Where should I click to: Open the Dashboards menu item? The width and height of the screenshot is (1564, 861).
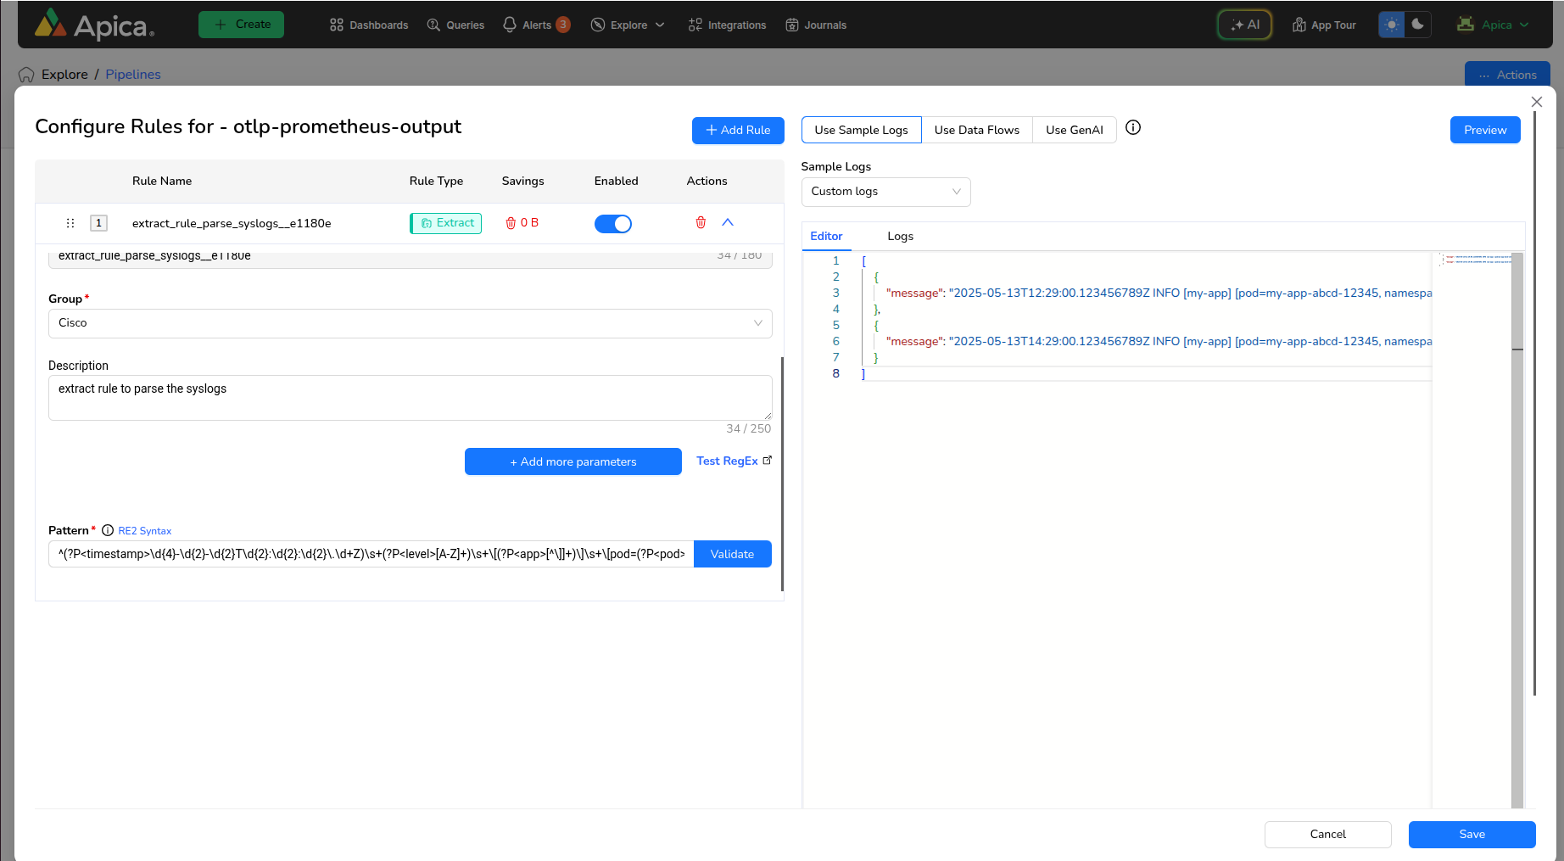click(x=369, y=25)
